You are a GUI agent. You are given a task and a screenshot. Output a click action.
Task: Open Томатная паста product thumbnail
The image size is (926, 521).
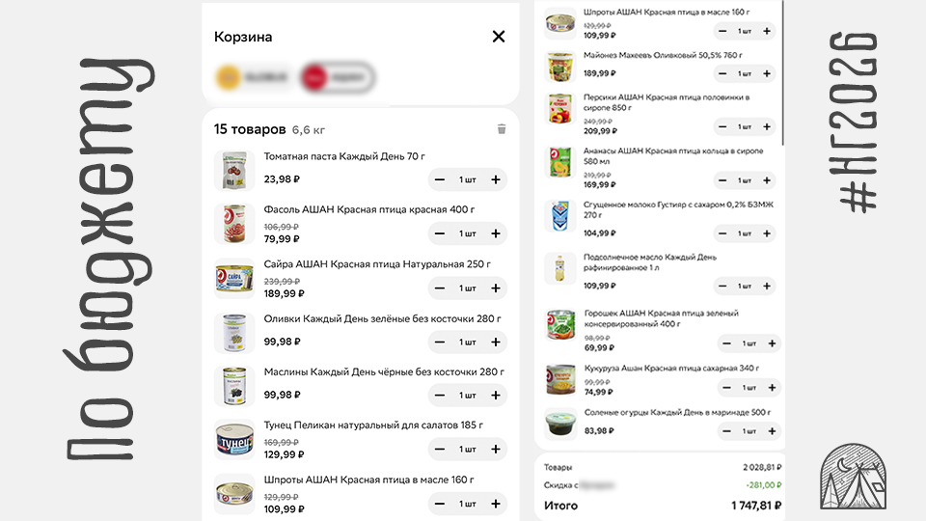(234, 170)
